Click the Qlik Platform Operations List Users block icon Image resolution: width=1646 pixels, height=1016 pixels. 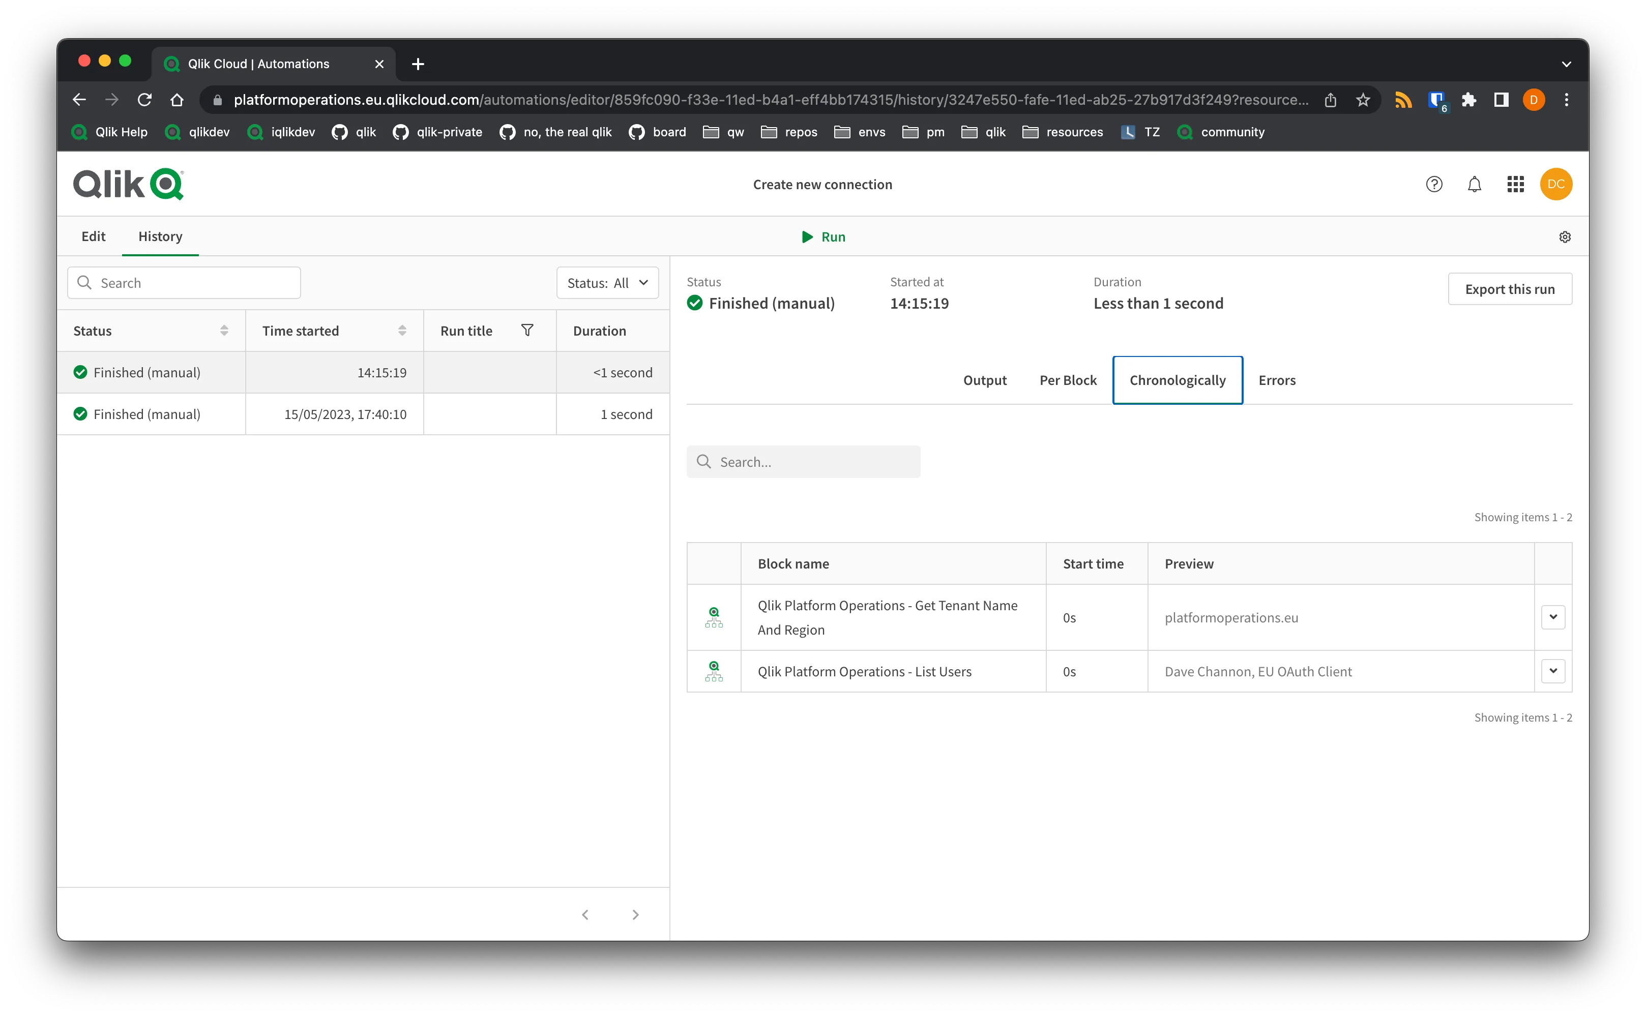click(713, 670)
